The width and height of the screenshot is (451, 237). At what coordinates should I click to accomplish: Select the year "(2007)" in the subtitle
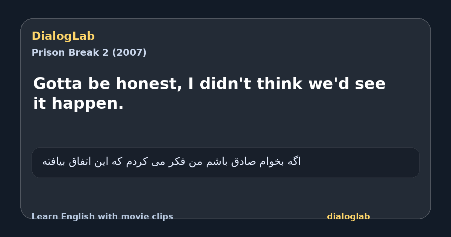tap(129, 53)
